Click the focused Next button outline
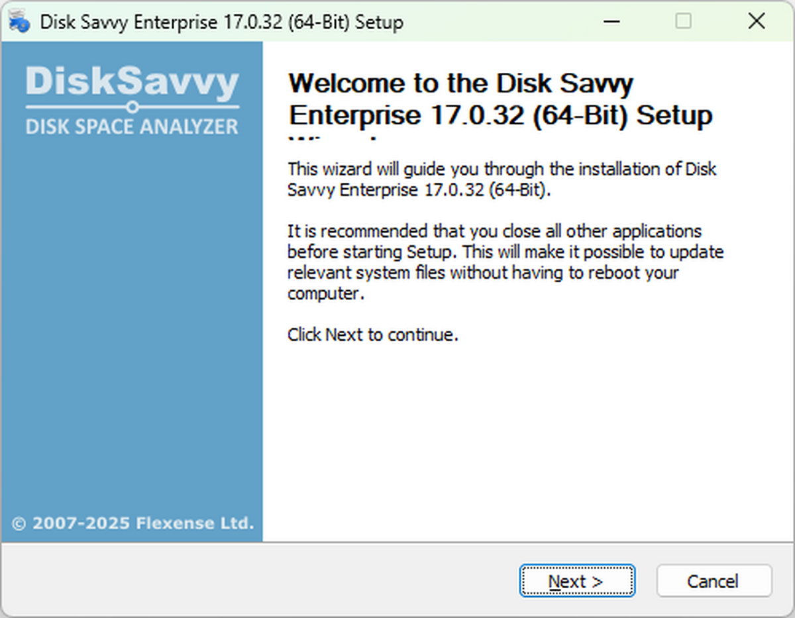 pos(576,581)
